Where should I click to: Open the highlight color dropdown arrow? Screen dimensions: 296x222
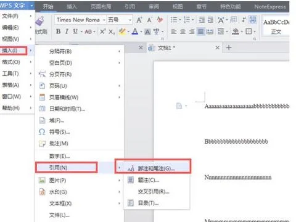click(x=128, y=31)
